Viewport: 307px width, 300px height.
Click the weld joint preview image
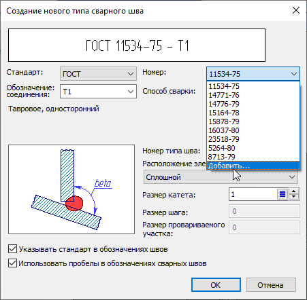[71, 189]
